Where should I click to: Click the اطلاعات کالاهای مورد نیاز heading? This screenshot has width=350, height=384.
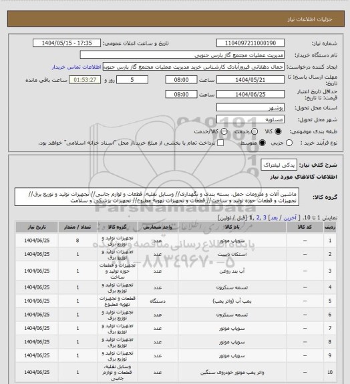pos(304,177)
